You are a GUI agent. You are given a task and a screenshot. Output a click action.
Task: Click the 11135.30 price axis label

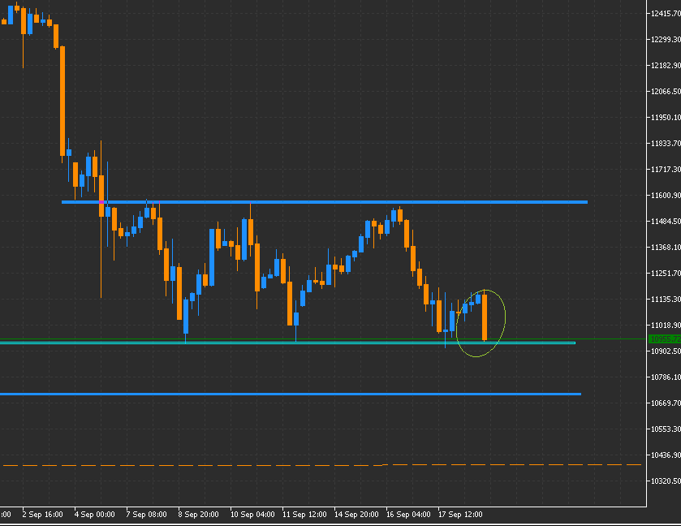point(666,300)
